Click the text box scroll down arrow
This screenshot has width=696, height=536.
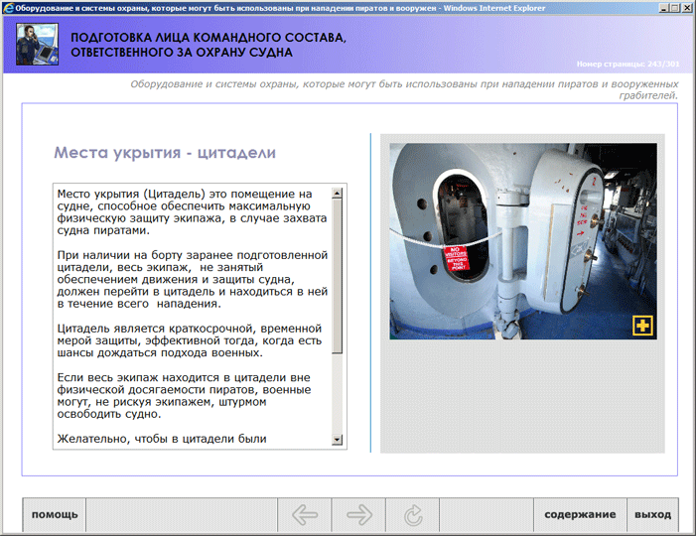tap(338, 440)
